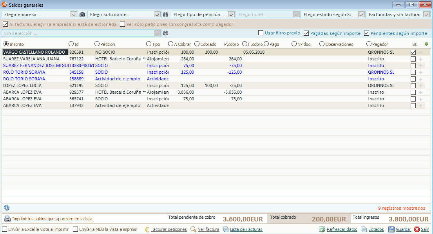Select the VARGO CASTELLANO ROLANDO name cell
The image size is (433, 234).
(x=35, y=52)
